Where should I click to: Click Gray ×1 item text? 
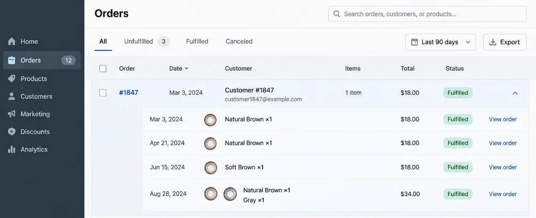coord(254,200)
